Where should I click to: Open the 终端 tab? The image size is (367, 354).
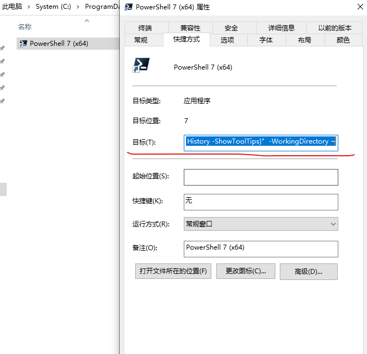click(x=146, y=28)
